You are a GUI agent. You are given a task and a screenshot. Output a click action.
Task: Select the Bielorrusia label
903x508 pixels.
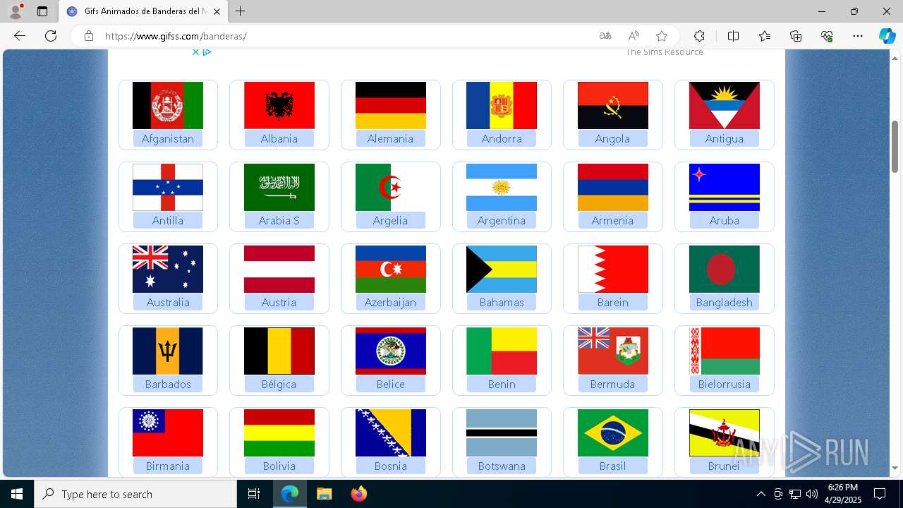tap(725, 385)
